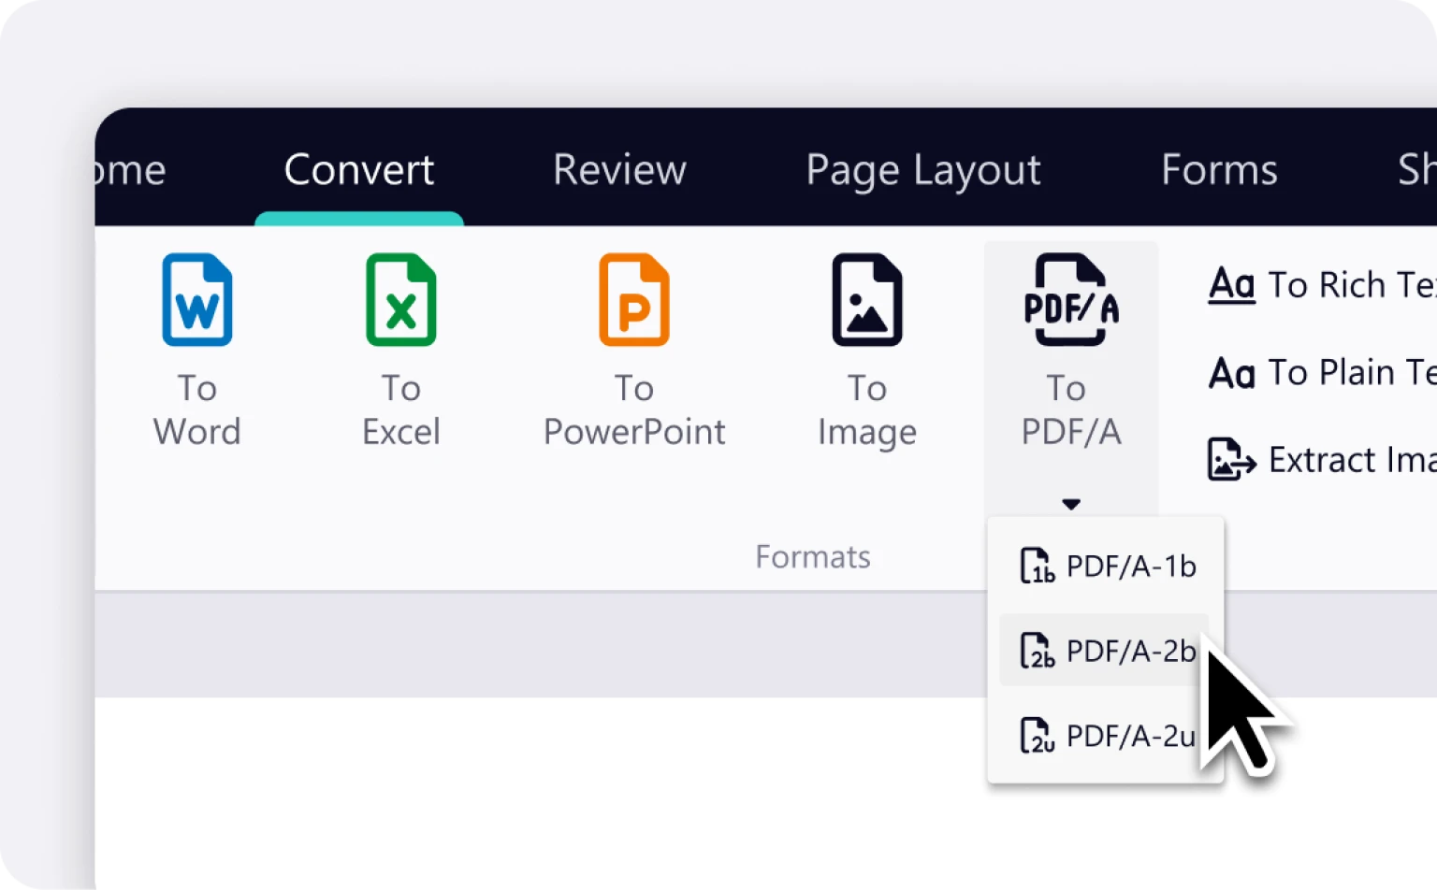The image size is (1437, 890).
Task: Collapse the To PDF/A dropdown arrow
Action: click(1071, 504)
